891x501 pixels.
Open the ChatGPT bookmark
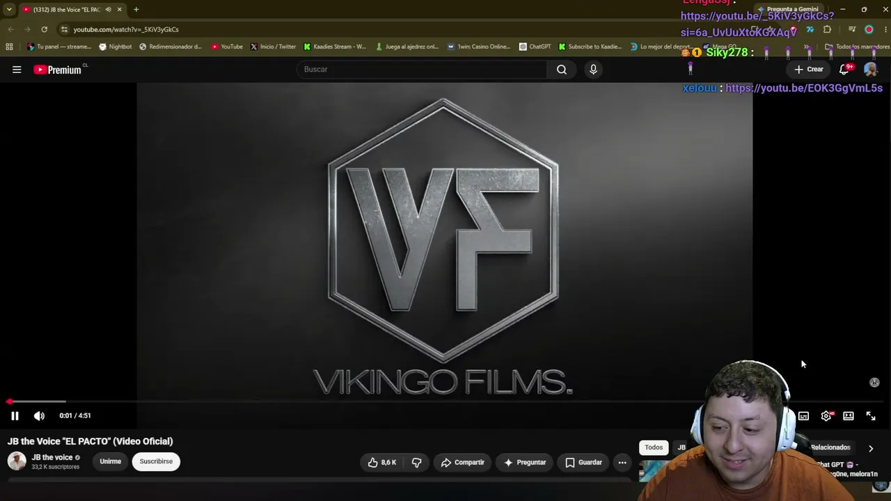pyautogui.click(x=535, y=47)
